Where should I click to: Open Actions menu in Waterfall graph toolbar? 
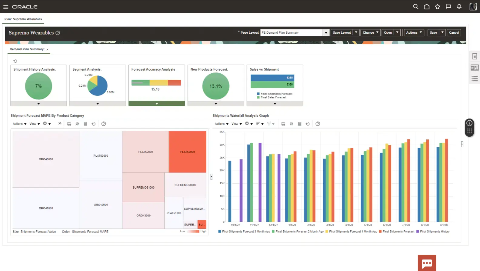[222, 124]
